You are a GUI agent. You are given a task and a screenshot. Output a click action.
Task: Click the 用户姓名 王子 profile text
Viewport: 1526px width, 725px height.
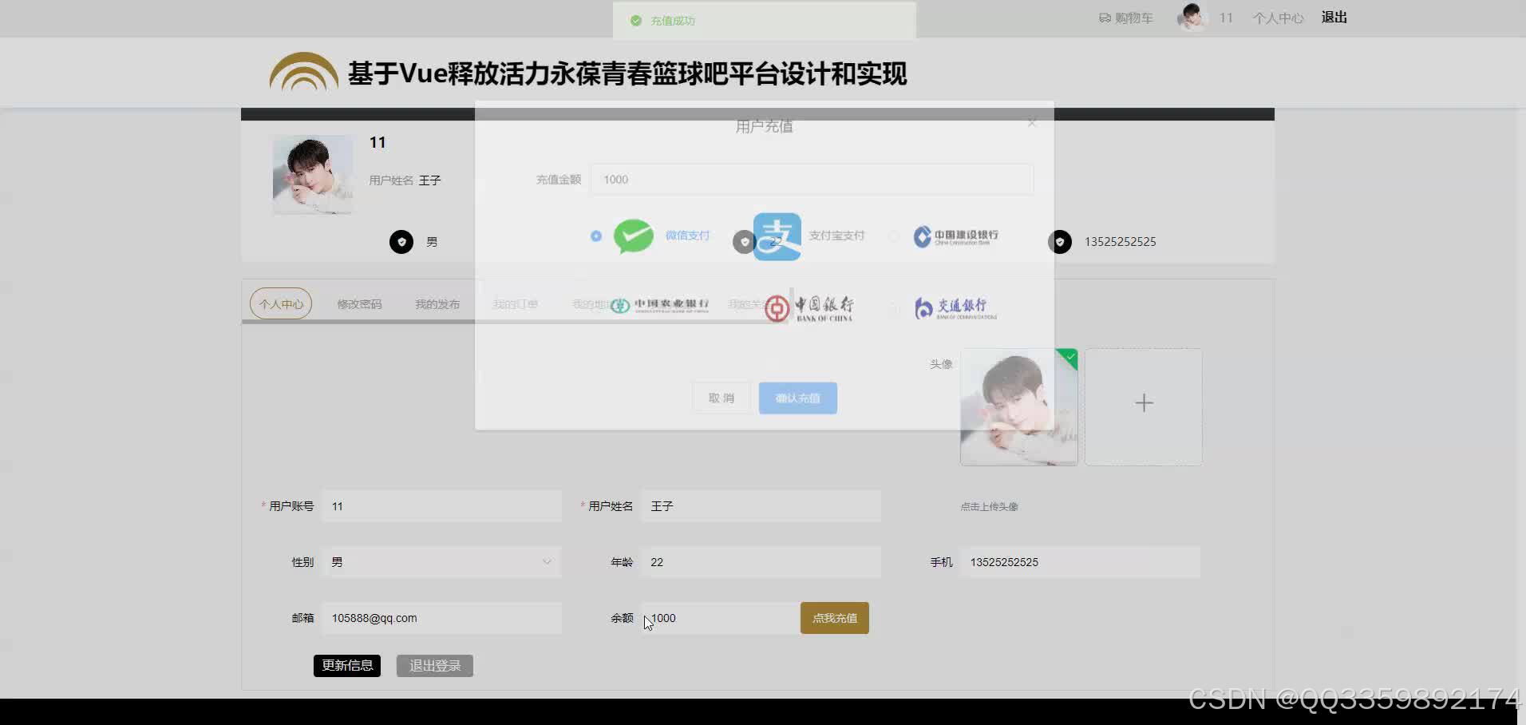pyautogui.click(x=405, y=180)
